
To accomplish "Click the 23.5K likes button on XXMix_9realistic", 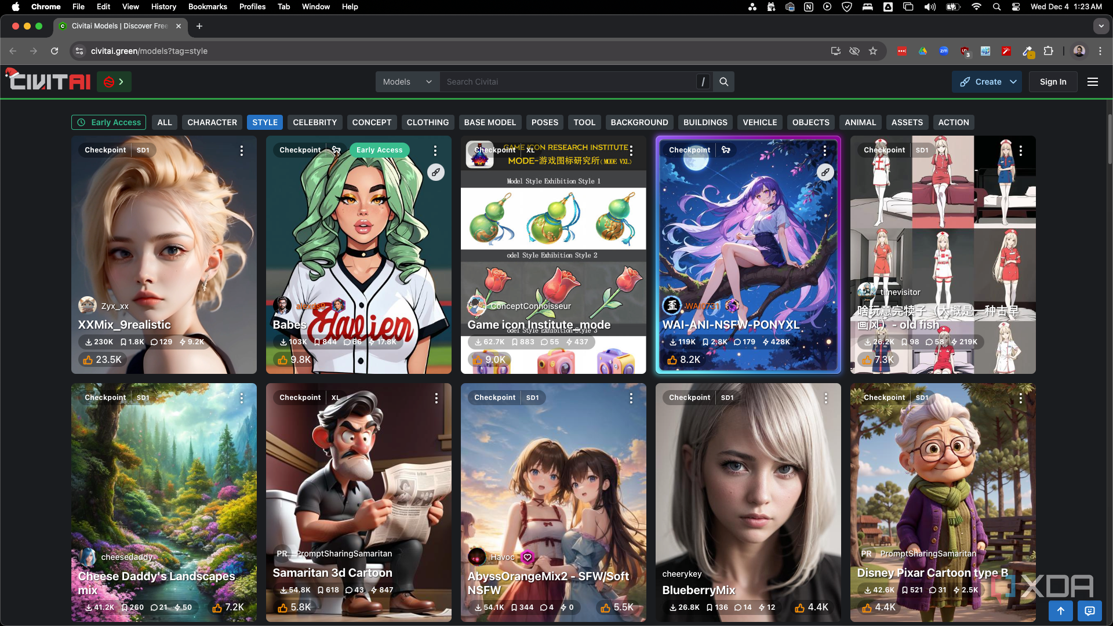I will point(102,360).
